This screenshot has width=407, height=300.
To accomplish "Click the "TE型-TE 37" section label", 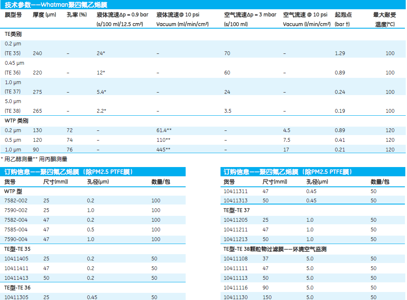I will click(237, 210).
